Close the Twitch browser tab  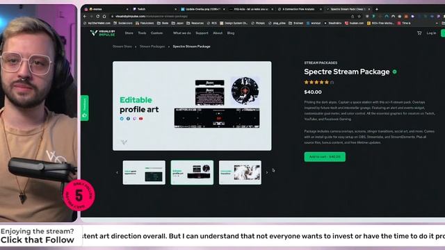[175, 9]
